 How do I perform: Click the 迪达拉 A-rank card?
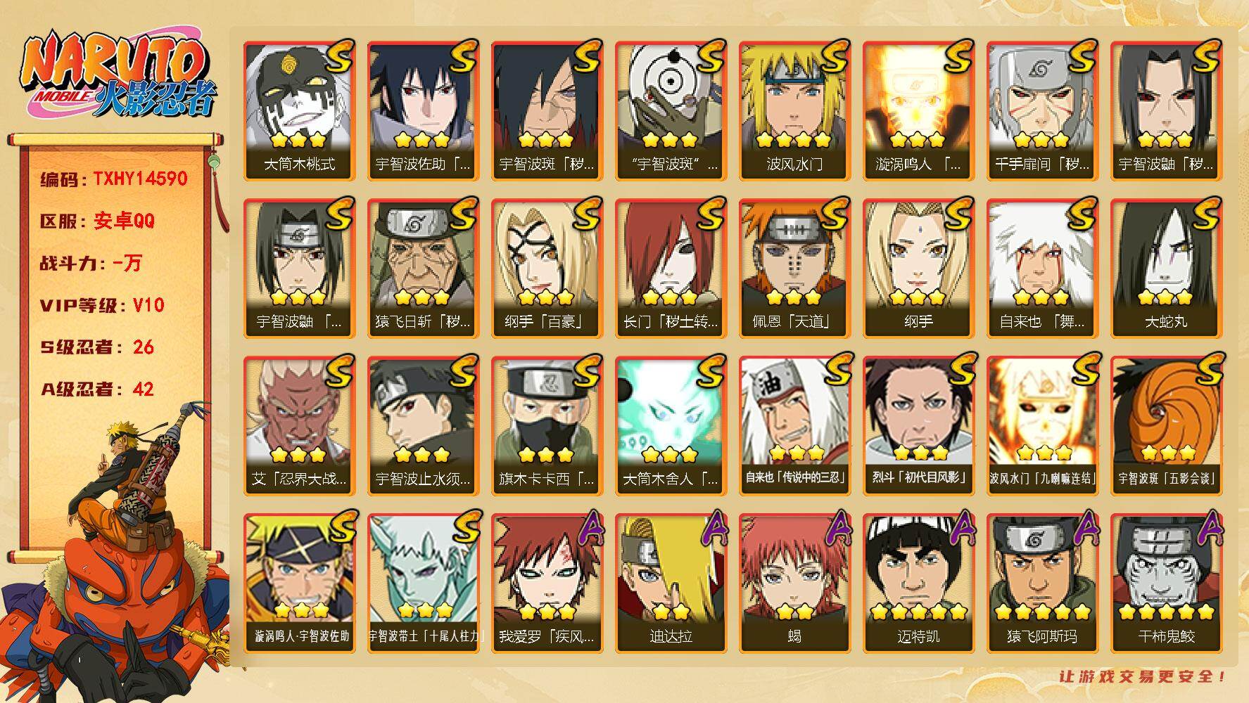tap(671, 583)
